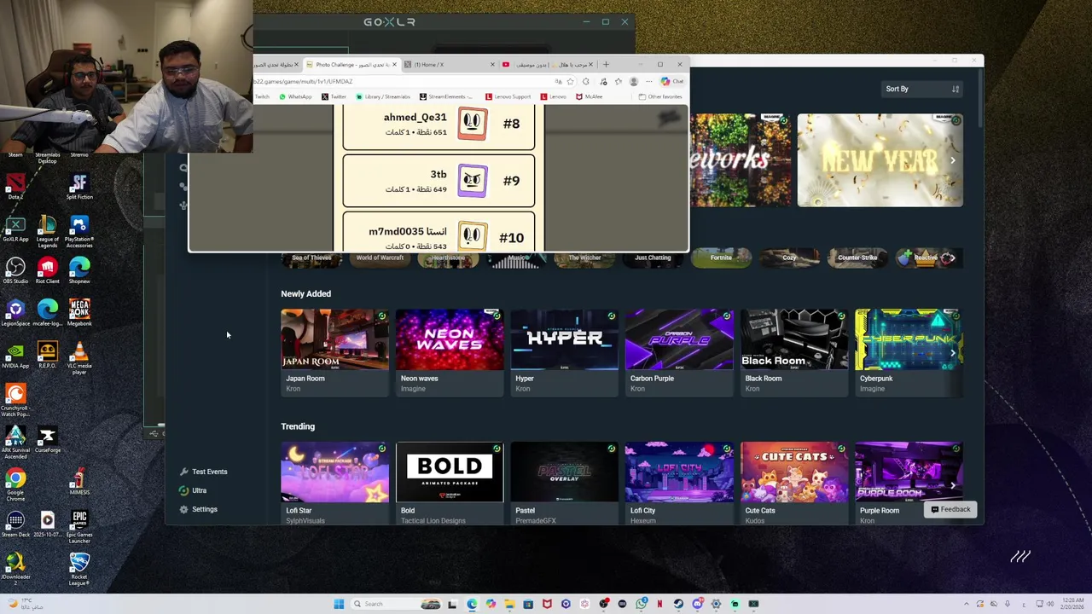This screenshot has height=614, width=1092.
Task: Open the NVIDIA App desktop shortcut
Action: click(x=15, y=355)
